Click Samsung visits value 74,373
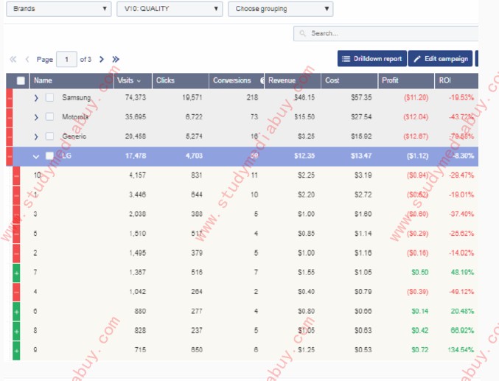Screen dimensions: 499x381 [136, 98]
